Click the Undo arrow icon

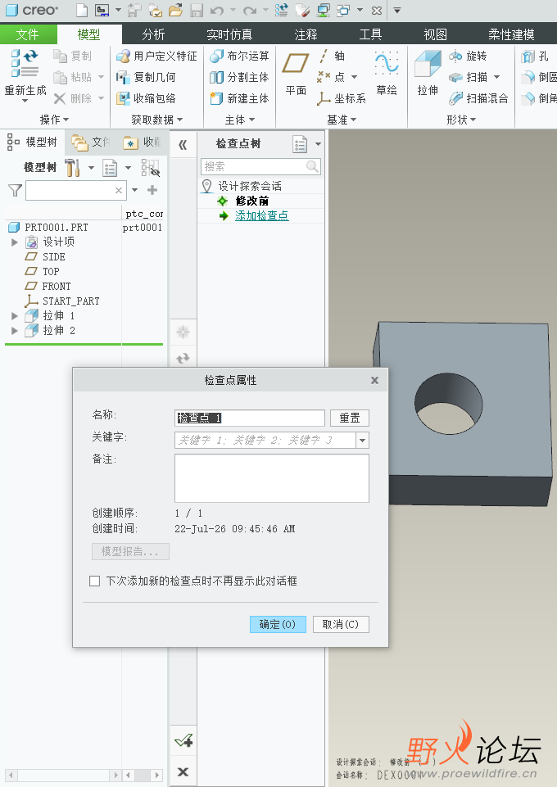(x=217, y=10)
